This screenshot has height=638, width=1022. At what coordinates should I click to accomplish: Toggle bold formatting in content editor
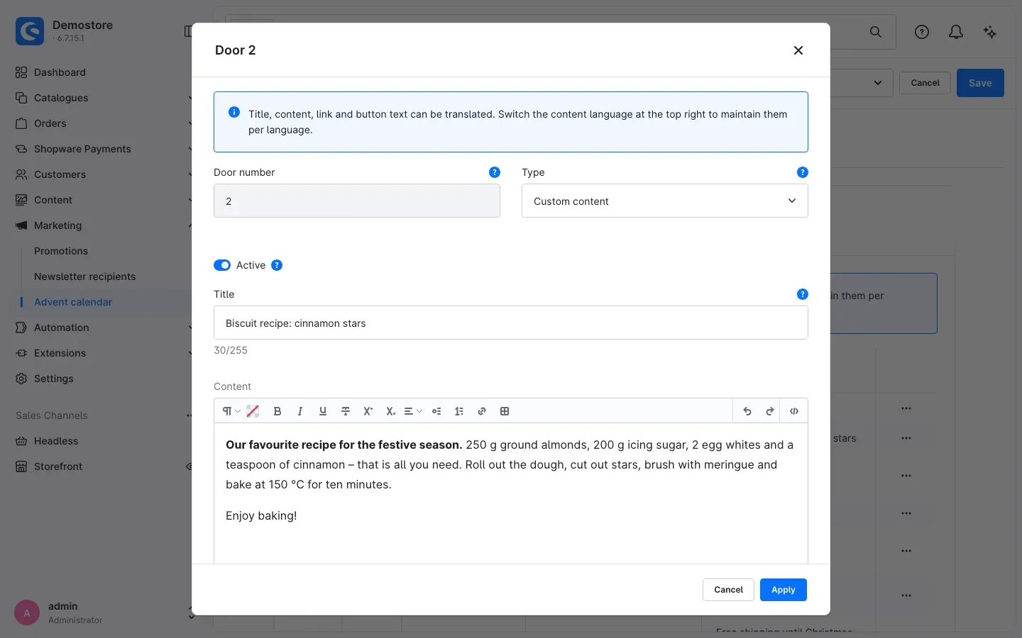point(278,411)
